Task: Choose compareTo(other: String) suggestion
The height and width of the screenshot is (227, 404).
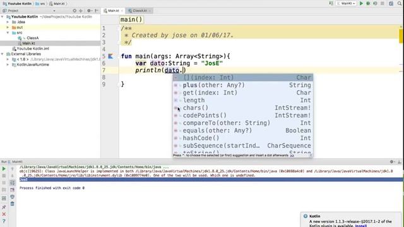Action: point(243,123)
